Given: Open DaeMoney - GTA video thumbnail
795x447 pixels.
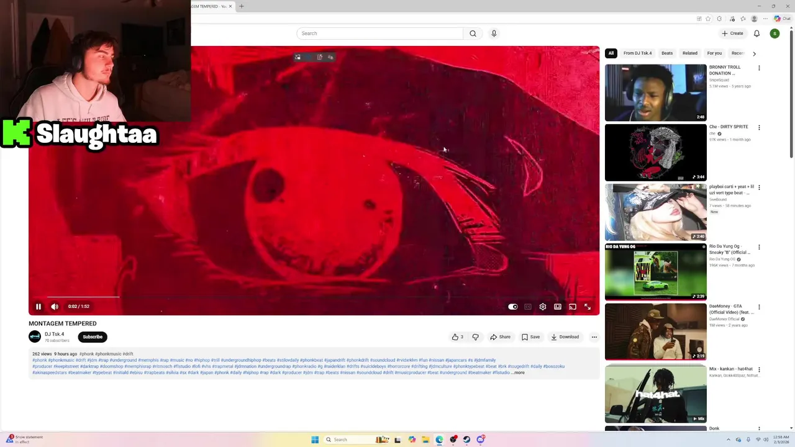Looking at the screenshot, I should (656, 332).
